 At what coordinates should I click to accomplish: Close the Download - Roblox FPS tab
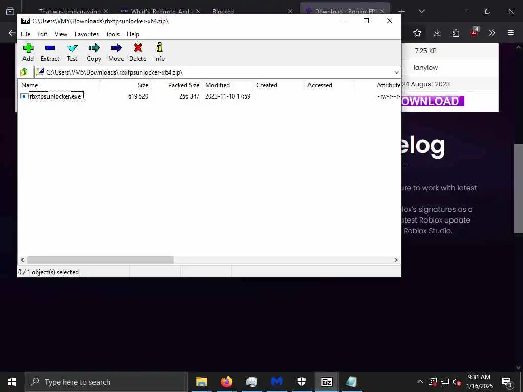[382, 11]
